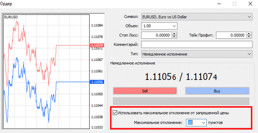Screen dimensions: 258x133
Task: Click the bid/ask quote 1.11056 / 1.11074
Action: tap(181, 77)
